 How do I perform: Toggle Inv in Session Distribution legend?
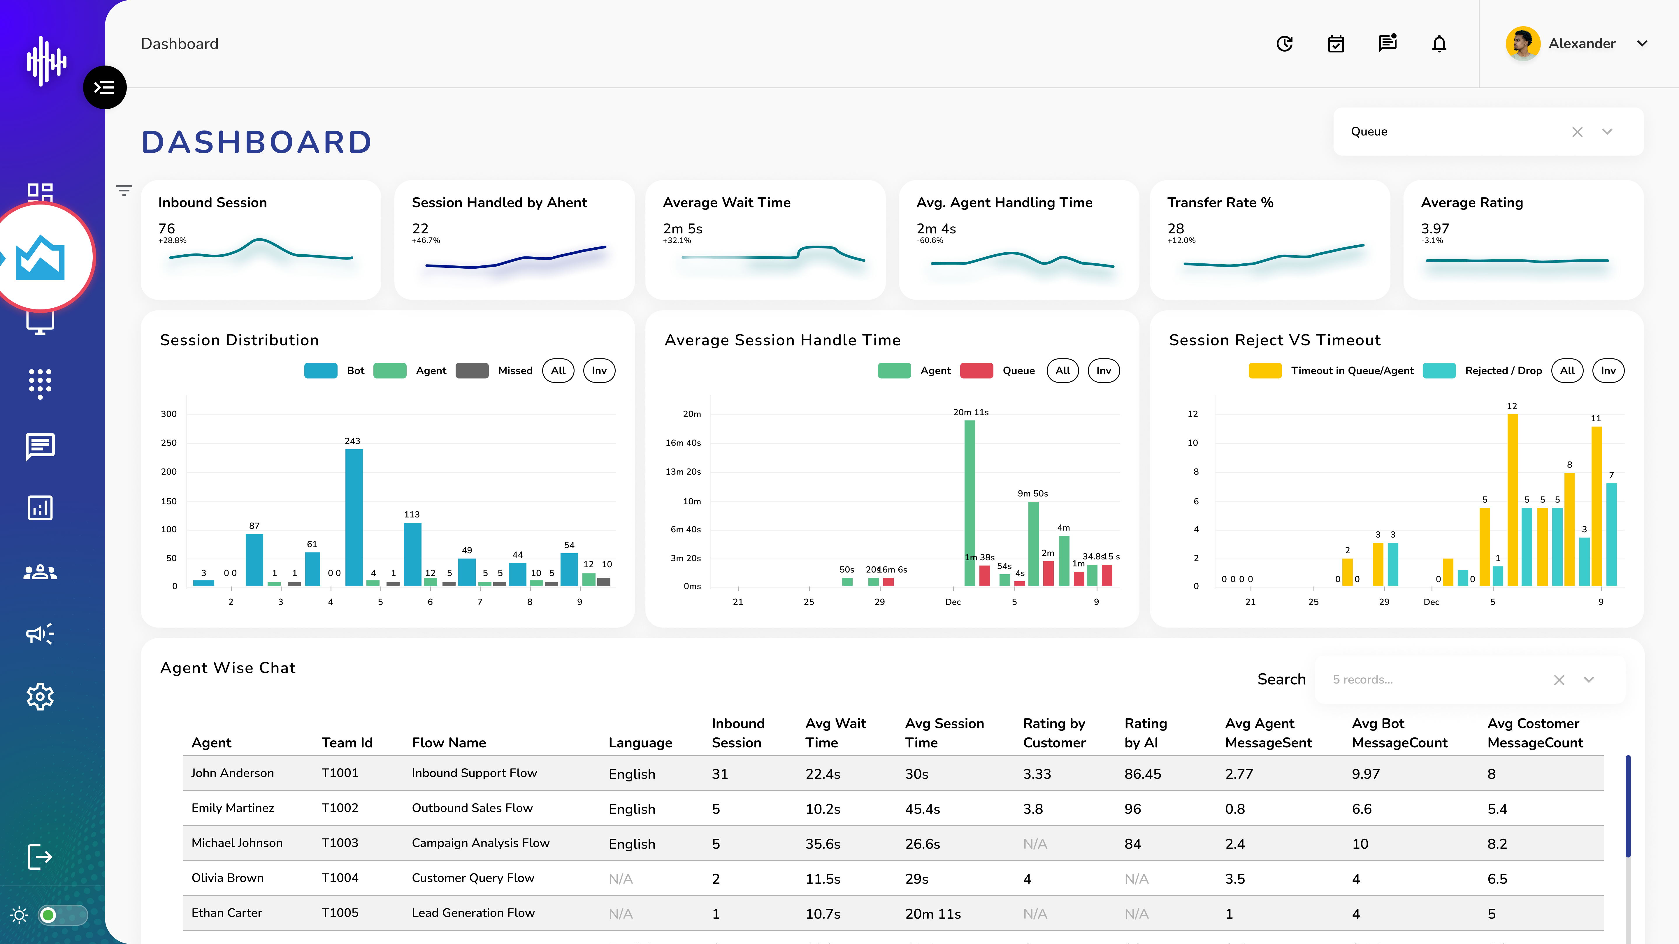tap(599, 371)
